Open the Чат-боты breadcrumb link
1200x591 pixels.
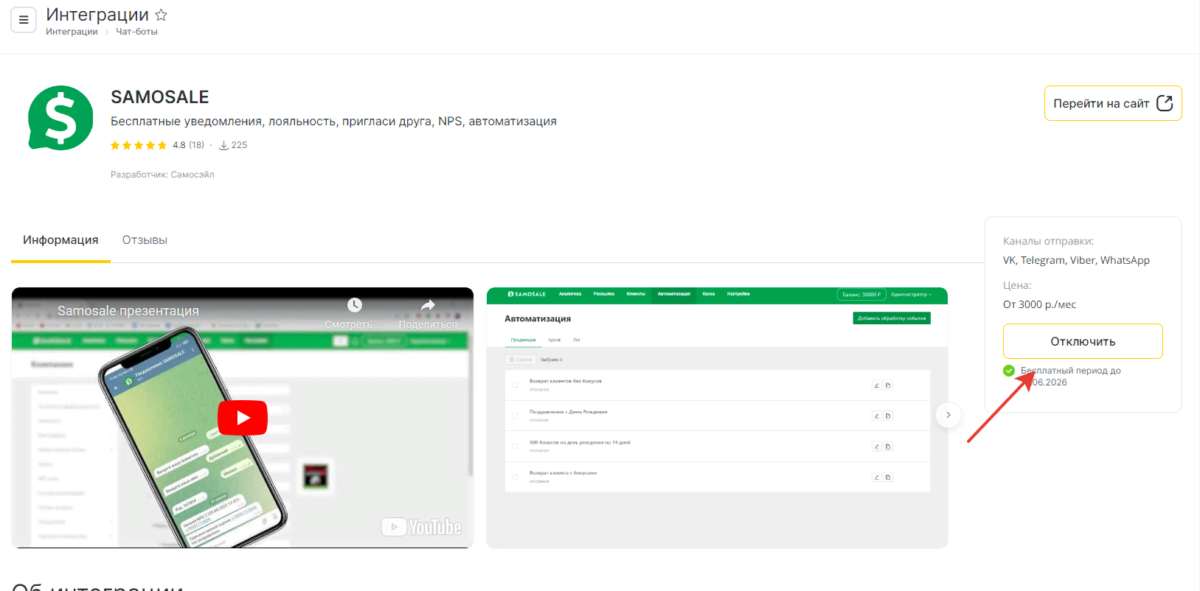tap(136, 32)
